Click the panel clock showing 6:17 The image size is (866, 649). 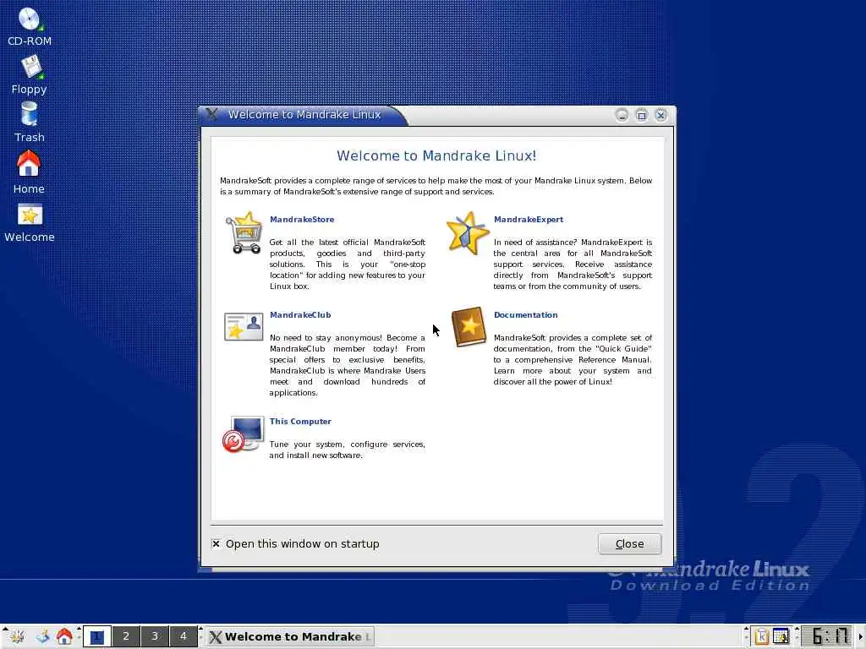827,636
